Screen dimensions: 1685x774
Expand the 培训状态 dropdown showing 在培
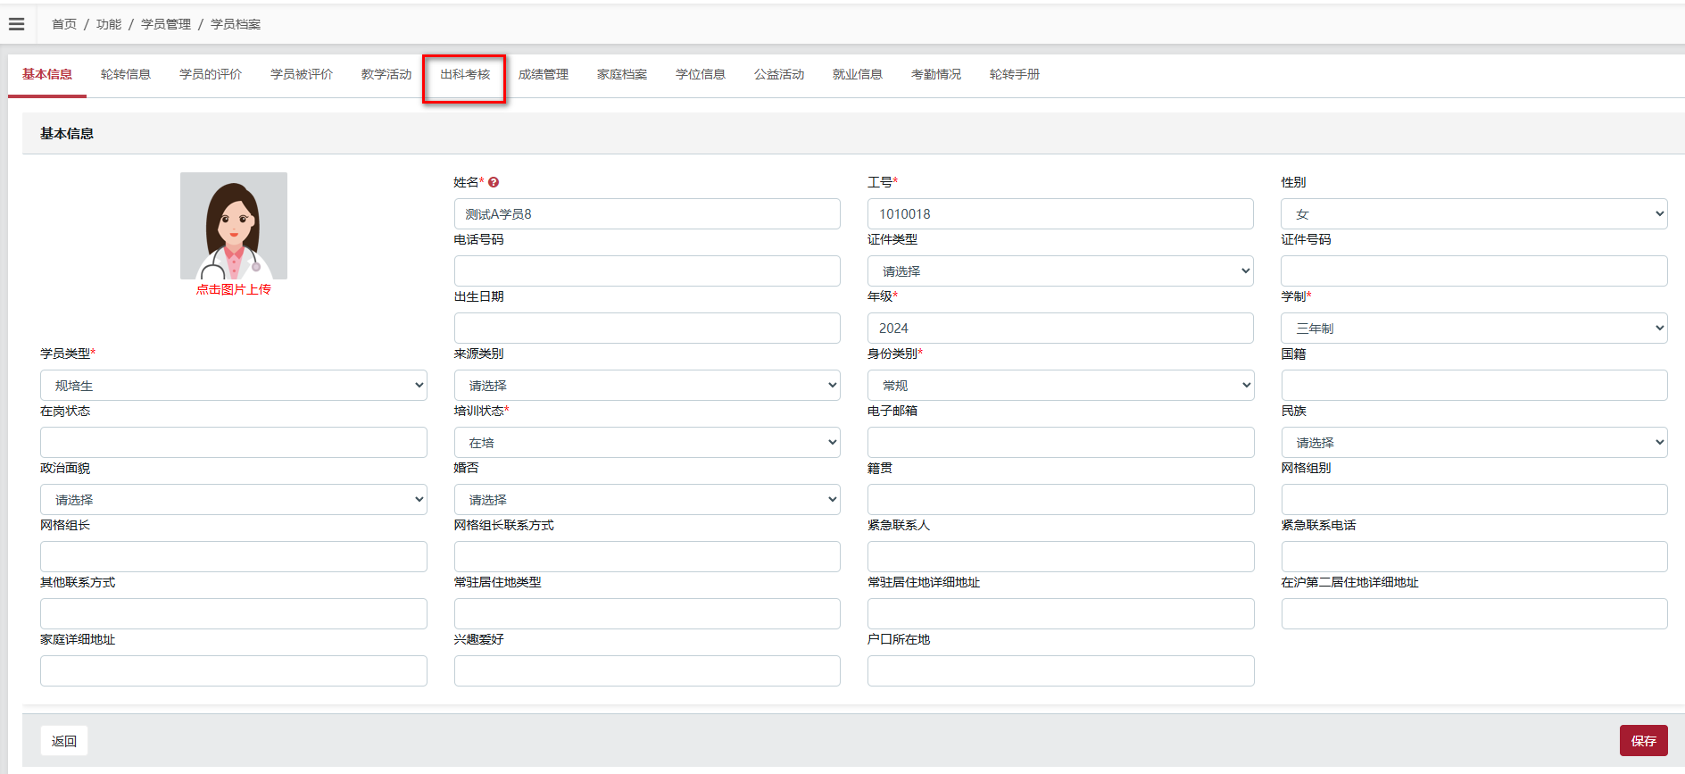click(647, 443)
